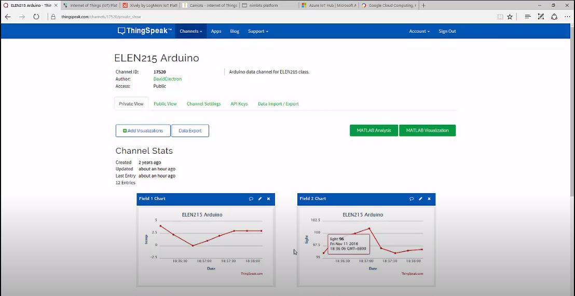
Task: Click the 'Channel Stats' heading
Action: (x=144, y=151)
